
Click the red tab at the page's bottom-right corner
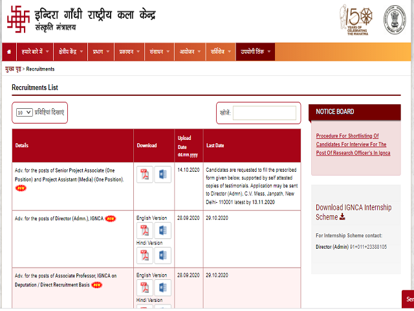(408, 299)
